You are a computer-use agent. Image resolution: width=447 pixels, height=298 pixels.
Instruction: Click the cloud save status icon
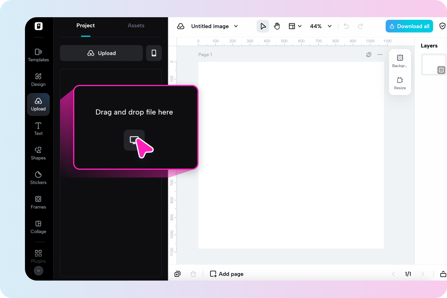tap(181, 26)
